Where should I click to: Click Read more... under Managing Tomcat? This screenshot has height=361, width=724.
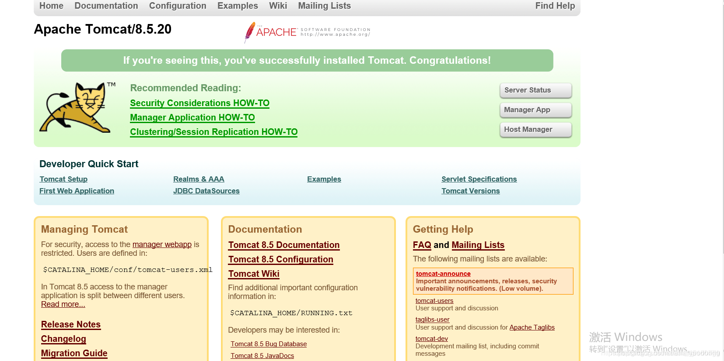[63, 304]
